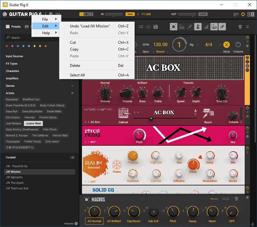
Task: Open the Help submenu
Action: pyautogui.click(x=47, y=33)
